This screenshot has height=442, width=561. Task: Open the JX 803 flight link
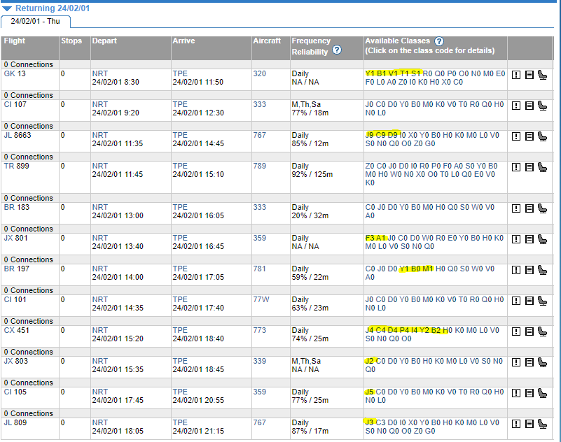[15, 361]
